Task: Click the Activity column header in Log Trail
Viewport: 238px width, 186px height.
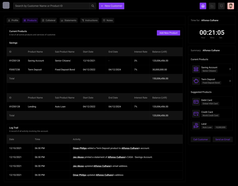Action: coord(77,139)
